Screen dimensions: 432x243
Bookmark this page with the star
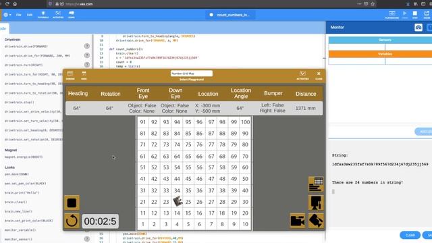coord(373,4)
